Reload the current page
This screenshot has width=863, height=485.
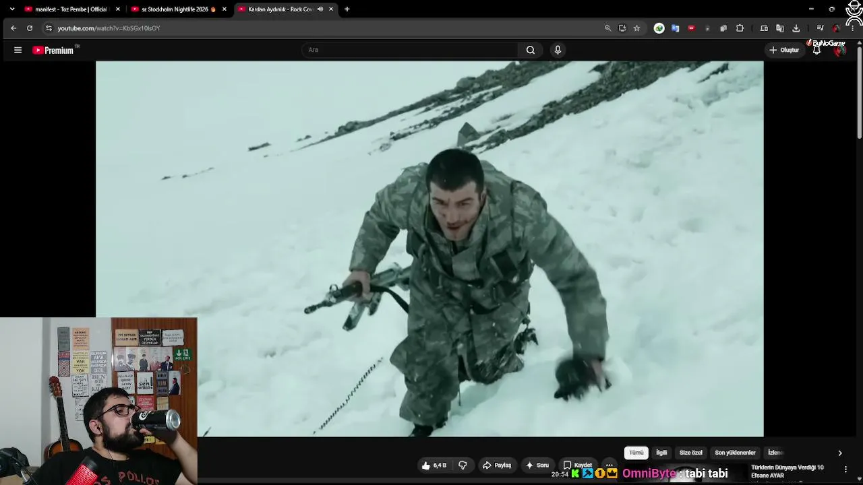[x=30, y=28]
